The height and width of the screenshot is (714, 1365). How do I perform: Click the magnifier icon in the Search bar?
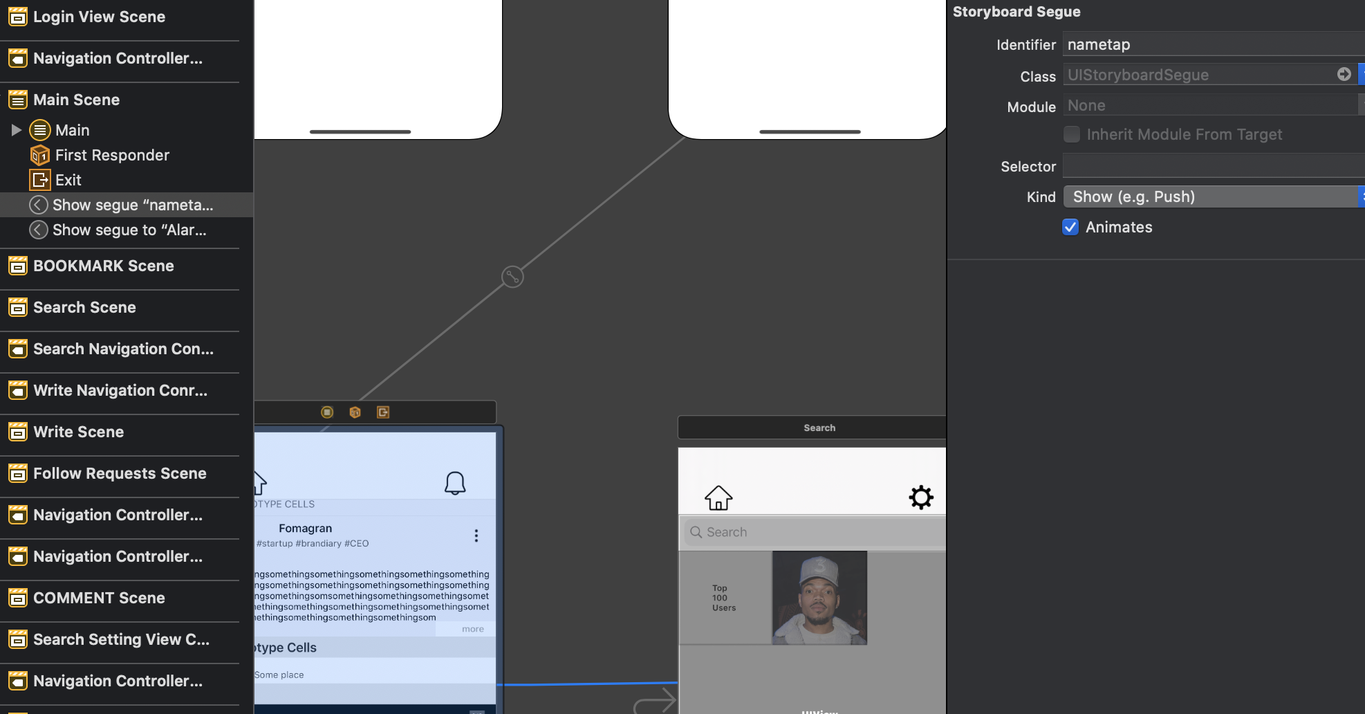coord(696,532)
